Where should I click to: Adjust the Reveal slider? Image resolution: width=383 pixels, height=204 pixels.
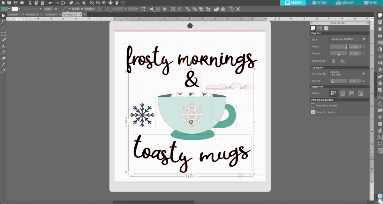pos(338,81)
